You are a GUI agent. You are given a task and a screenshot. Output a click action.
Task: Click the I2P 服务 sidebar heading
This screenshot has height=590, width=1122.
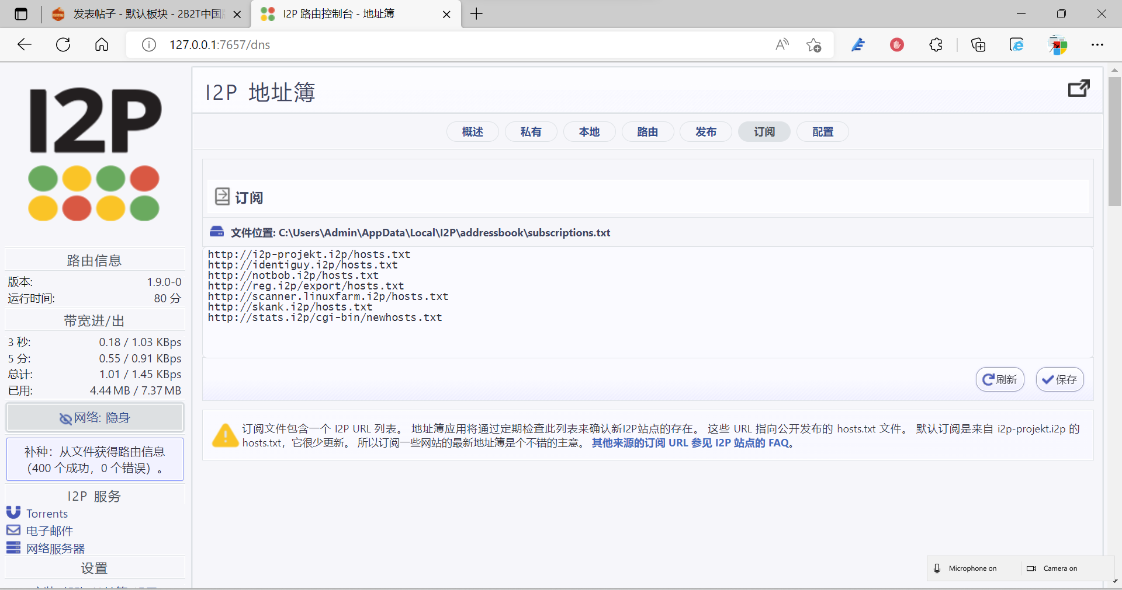coord(95,496)
